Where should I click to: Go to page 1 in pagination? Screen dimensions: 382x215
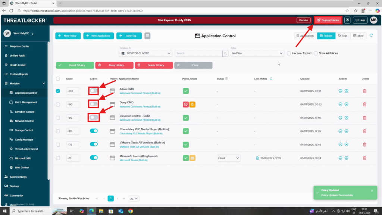pos(110,199)
